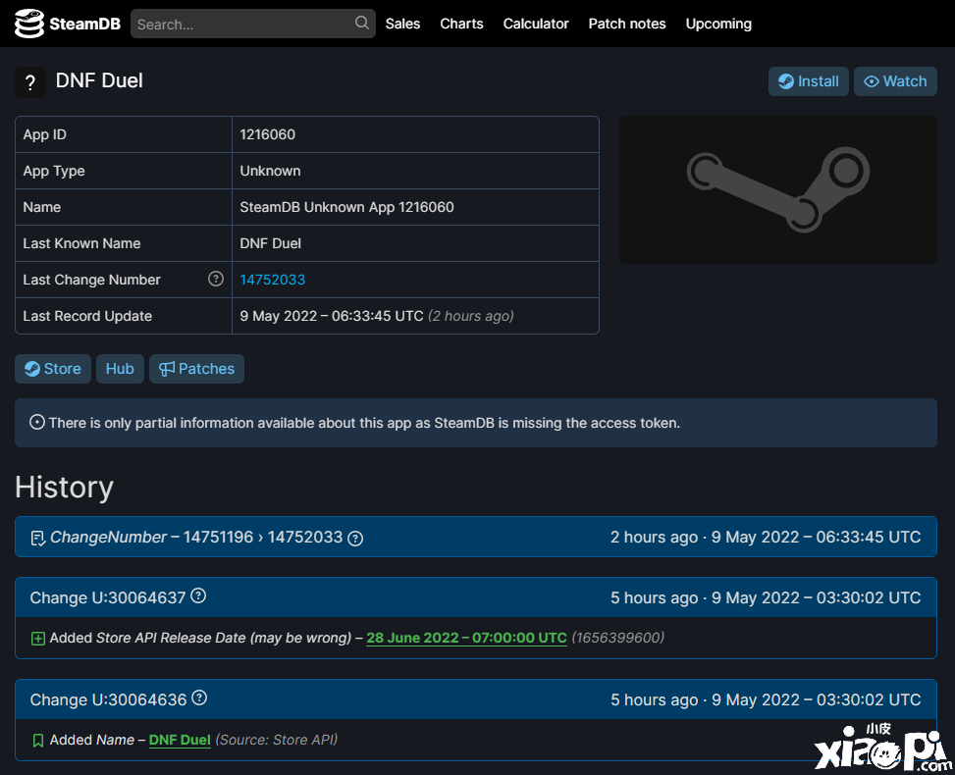Click the 1656399600 timestamp value
This screenshot has height=775, width=955.
point(617,638)
